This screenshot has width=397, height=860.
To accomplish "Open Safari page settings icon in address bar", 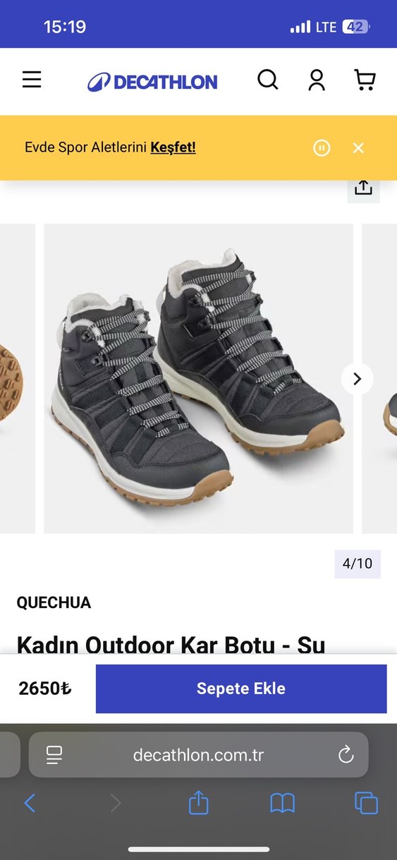I will click(x=54, y=755).
